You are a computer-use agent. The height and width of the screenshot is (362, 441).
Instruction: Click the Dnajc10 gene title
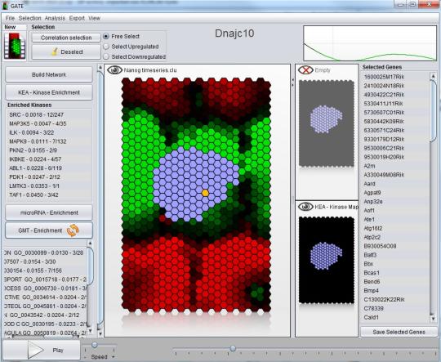pyautogui.click(x=234, y=34)
